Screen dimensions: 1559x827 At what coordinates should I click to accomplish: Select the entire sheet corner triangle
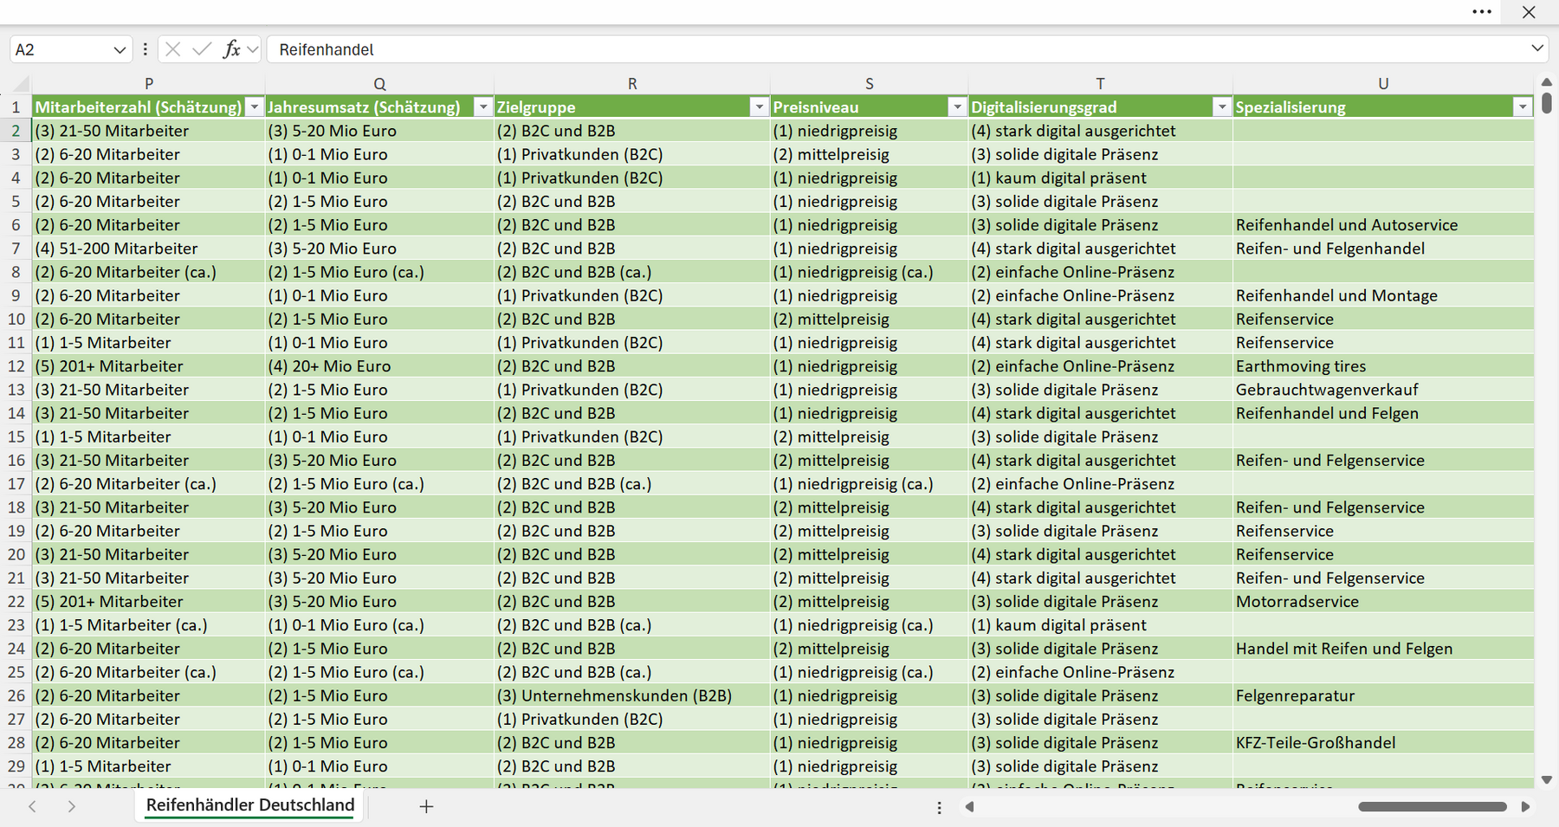[x=19, y=84]
